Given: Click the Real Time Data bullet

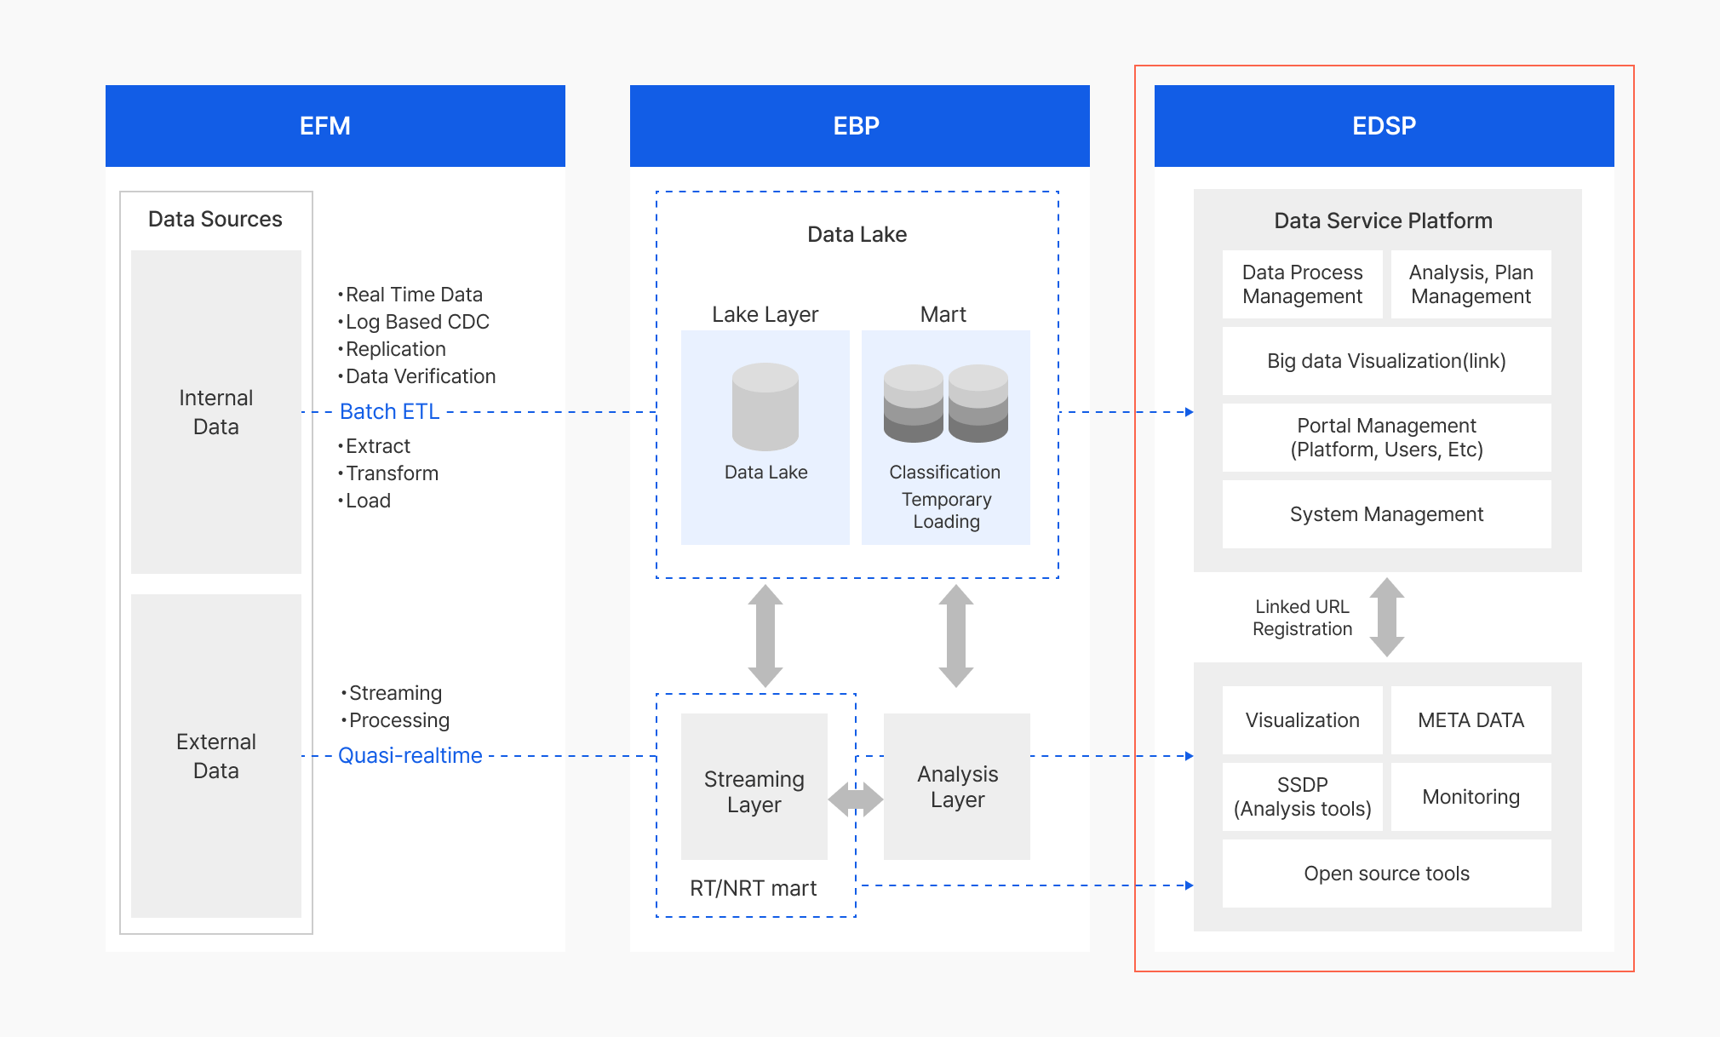Looking at the screenshot, I should coord(410,295).
